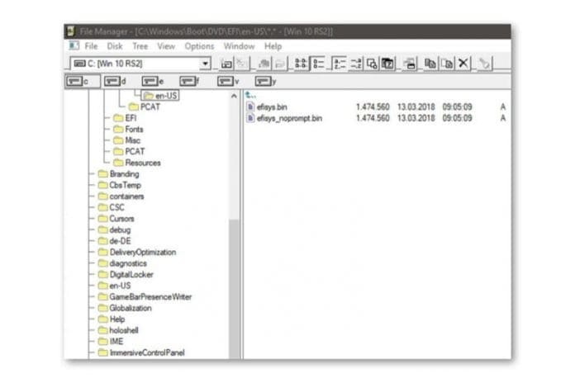Click the move files toolbar icon
Screen dimensions: 575x383
(447, 64)
